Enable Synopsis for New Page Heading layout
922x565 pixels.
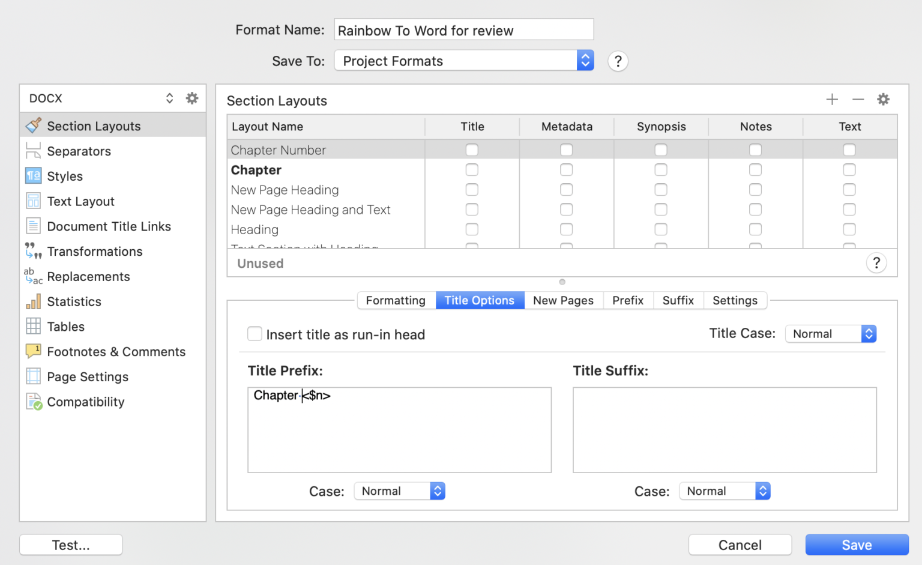click(661, 189)
